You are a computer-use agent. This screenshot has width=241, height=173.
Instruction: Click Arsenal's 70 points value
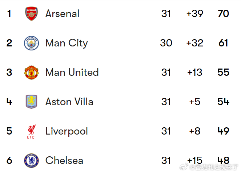223,14
